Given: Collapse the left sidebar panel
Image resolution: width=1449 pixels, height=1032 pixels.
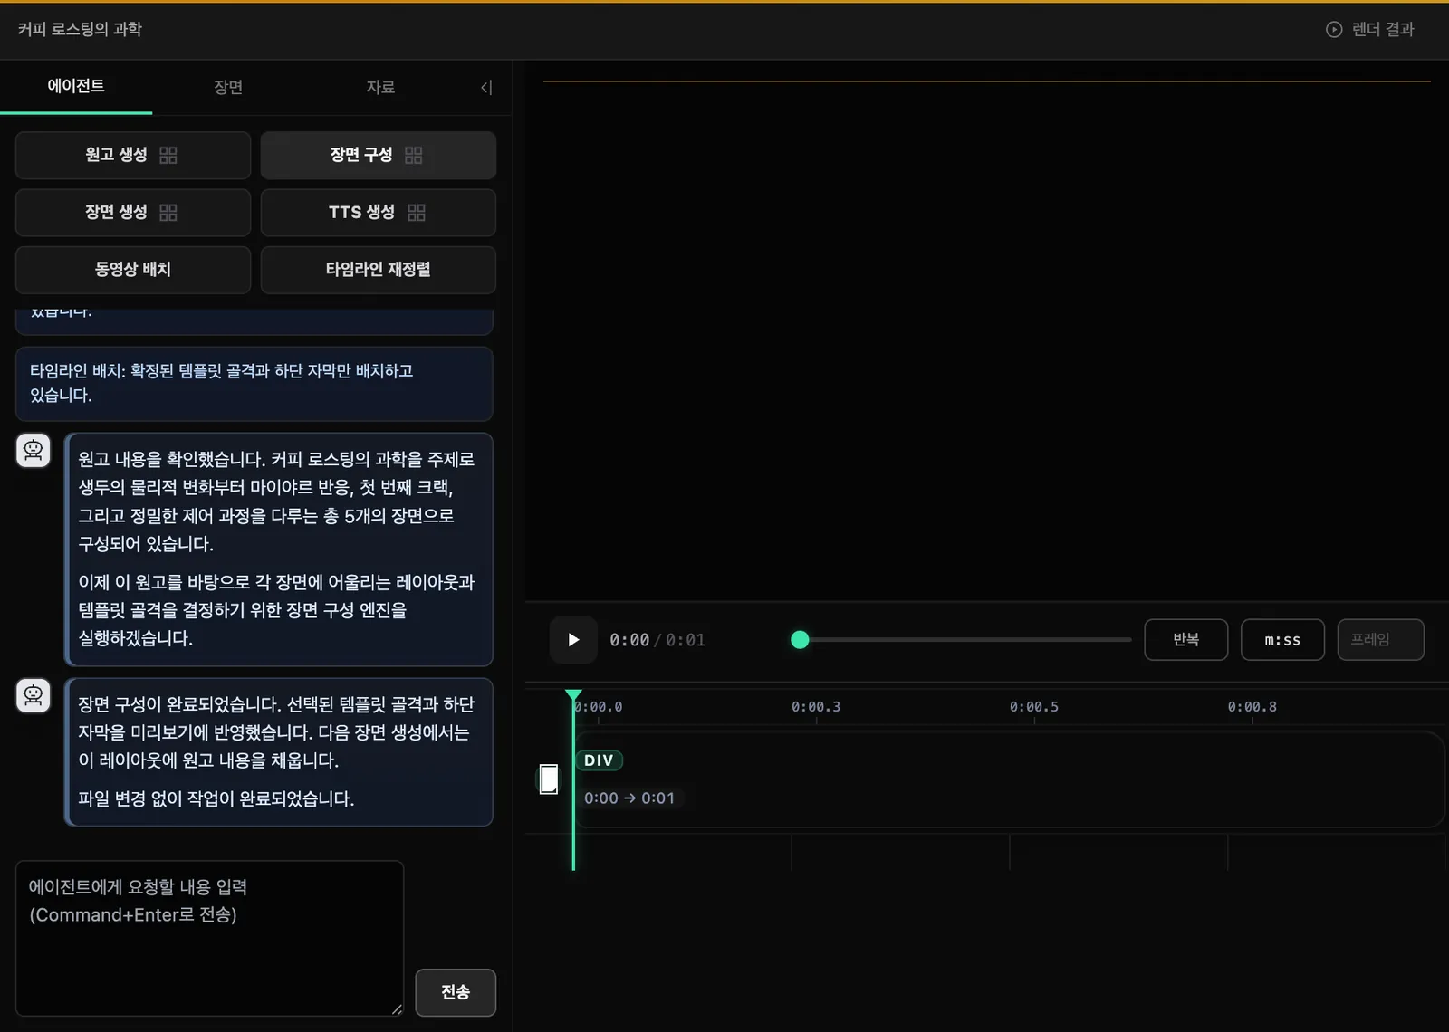Looking at the screenshot, I should [486, 87].
